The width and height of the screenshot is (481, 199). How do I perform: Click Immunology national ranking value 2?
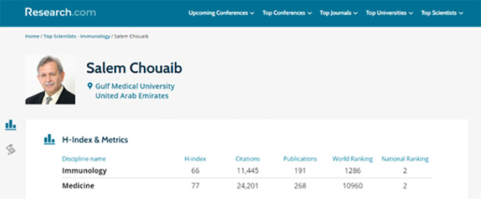[x=405, y=171]
